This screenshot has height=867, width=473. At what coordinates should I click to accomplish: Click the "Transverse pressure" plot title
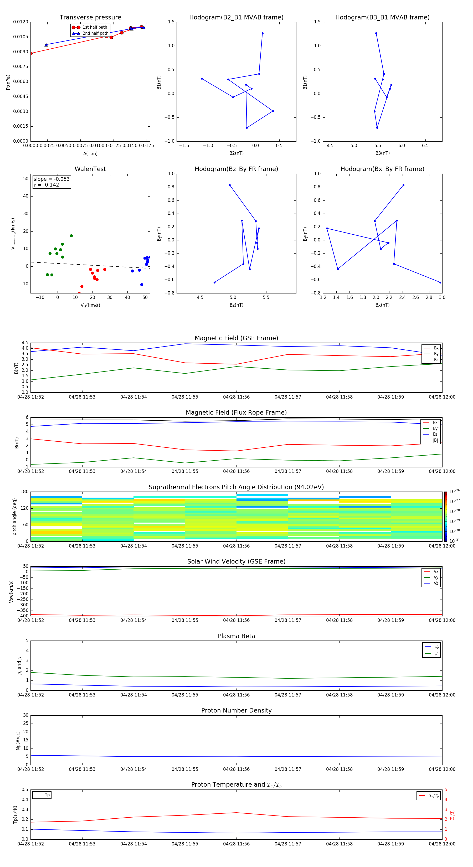90,18
